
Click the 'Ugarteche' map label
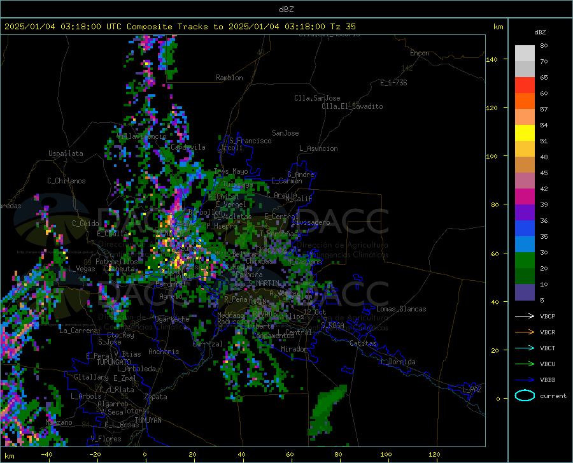click(172, 319)
